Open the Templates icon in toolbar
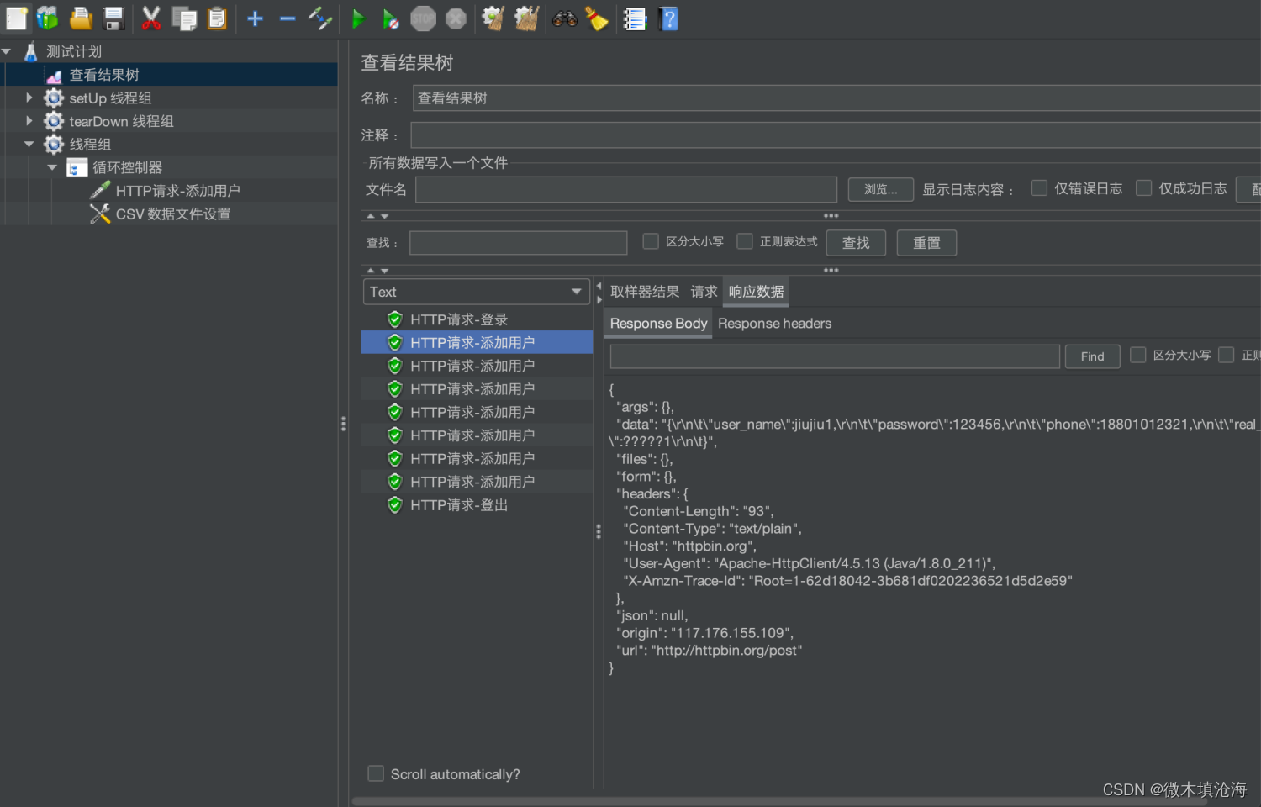This screenshot has height=807, width=1261. click(x=48, y=18)
